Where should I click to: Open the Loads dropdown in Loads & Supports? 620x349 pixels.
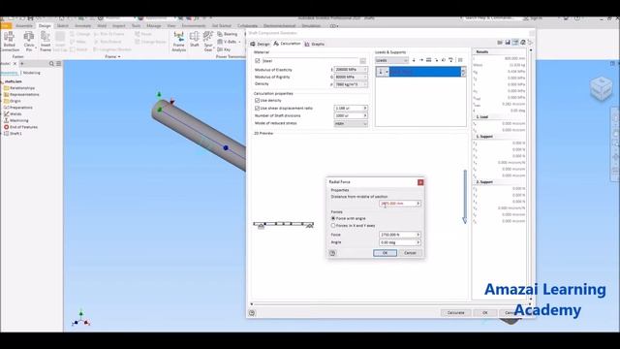pos(391,60)
